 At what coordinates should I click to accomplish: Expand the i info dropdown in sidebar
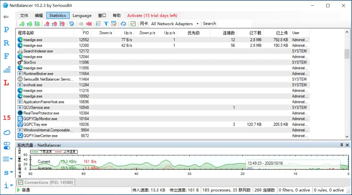(x=8, y=185)
